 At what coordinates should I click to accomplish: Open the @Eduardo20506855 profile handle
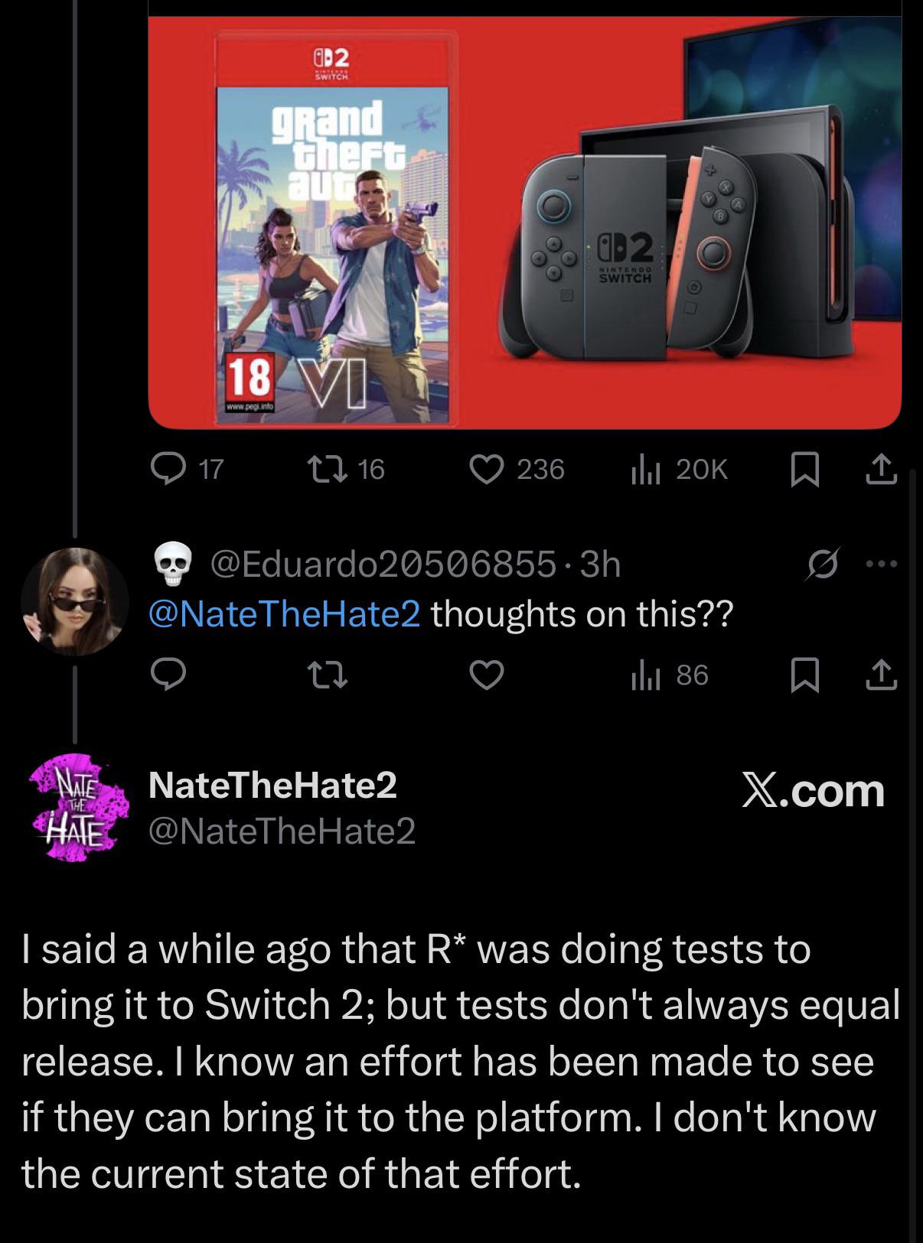[383, 565]
